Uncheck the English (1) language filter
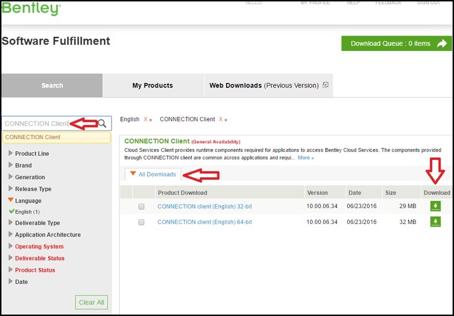 [12, 211]
